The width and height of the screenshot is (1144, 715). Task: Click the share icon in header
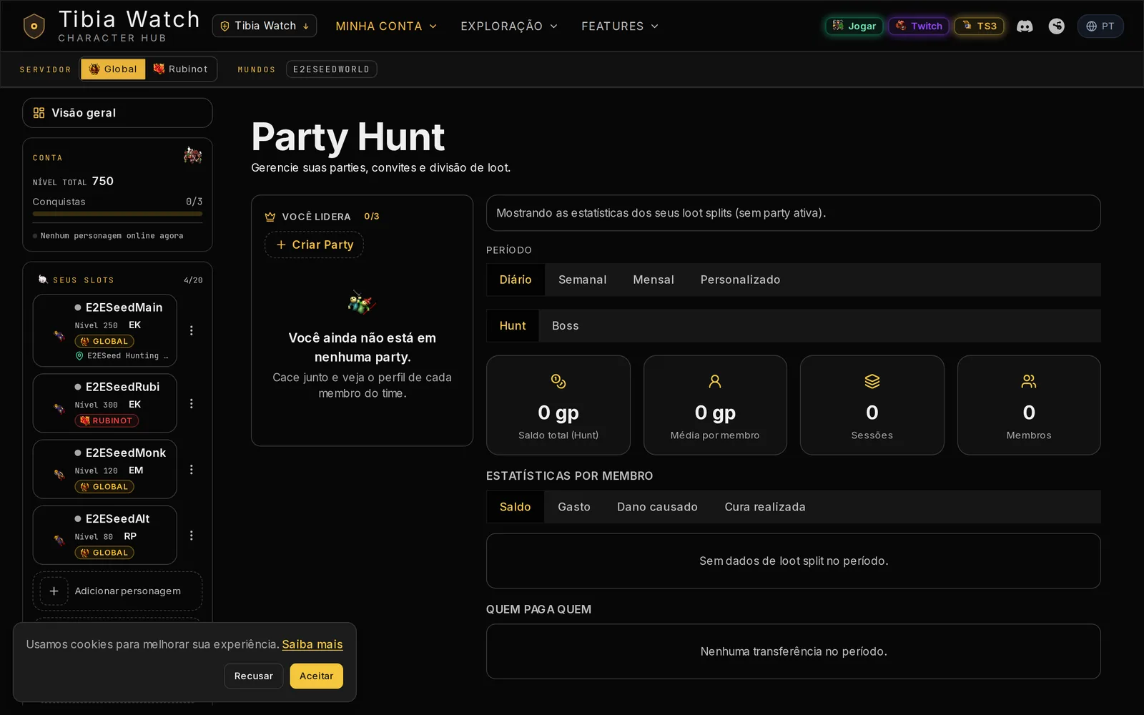pos(1056,26)
